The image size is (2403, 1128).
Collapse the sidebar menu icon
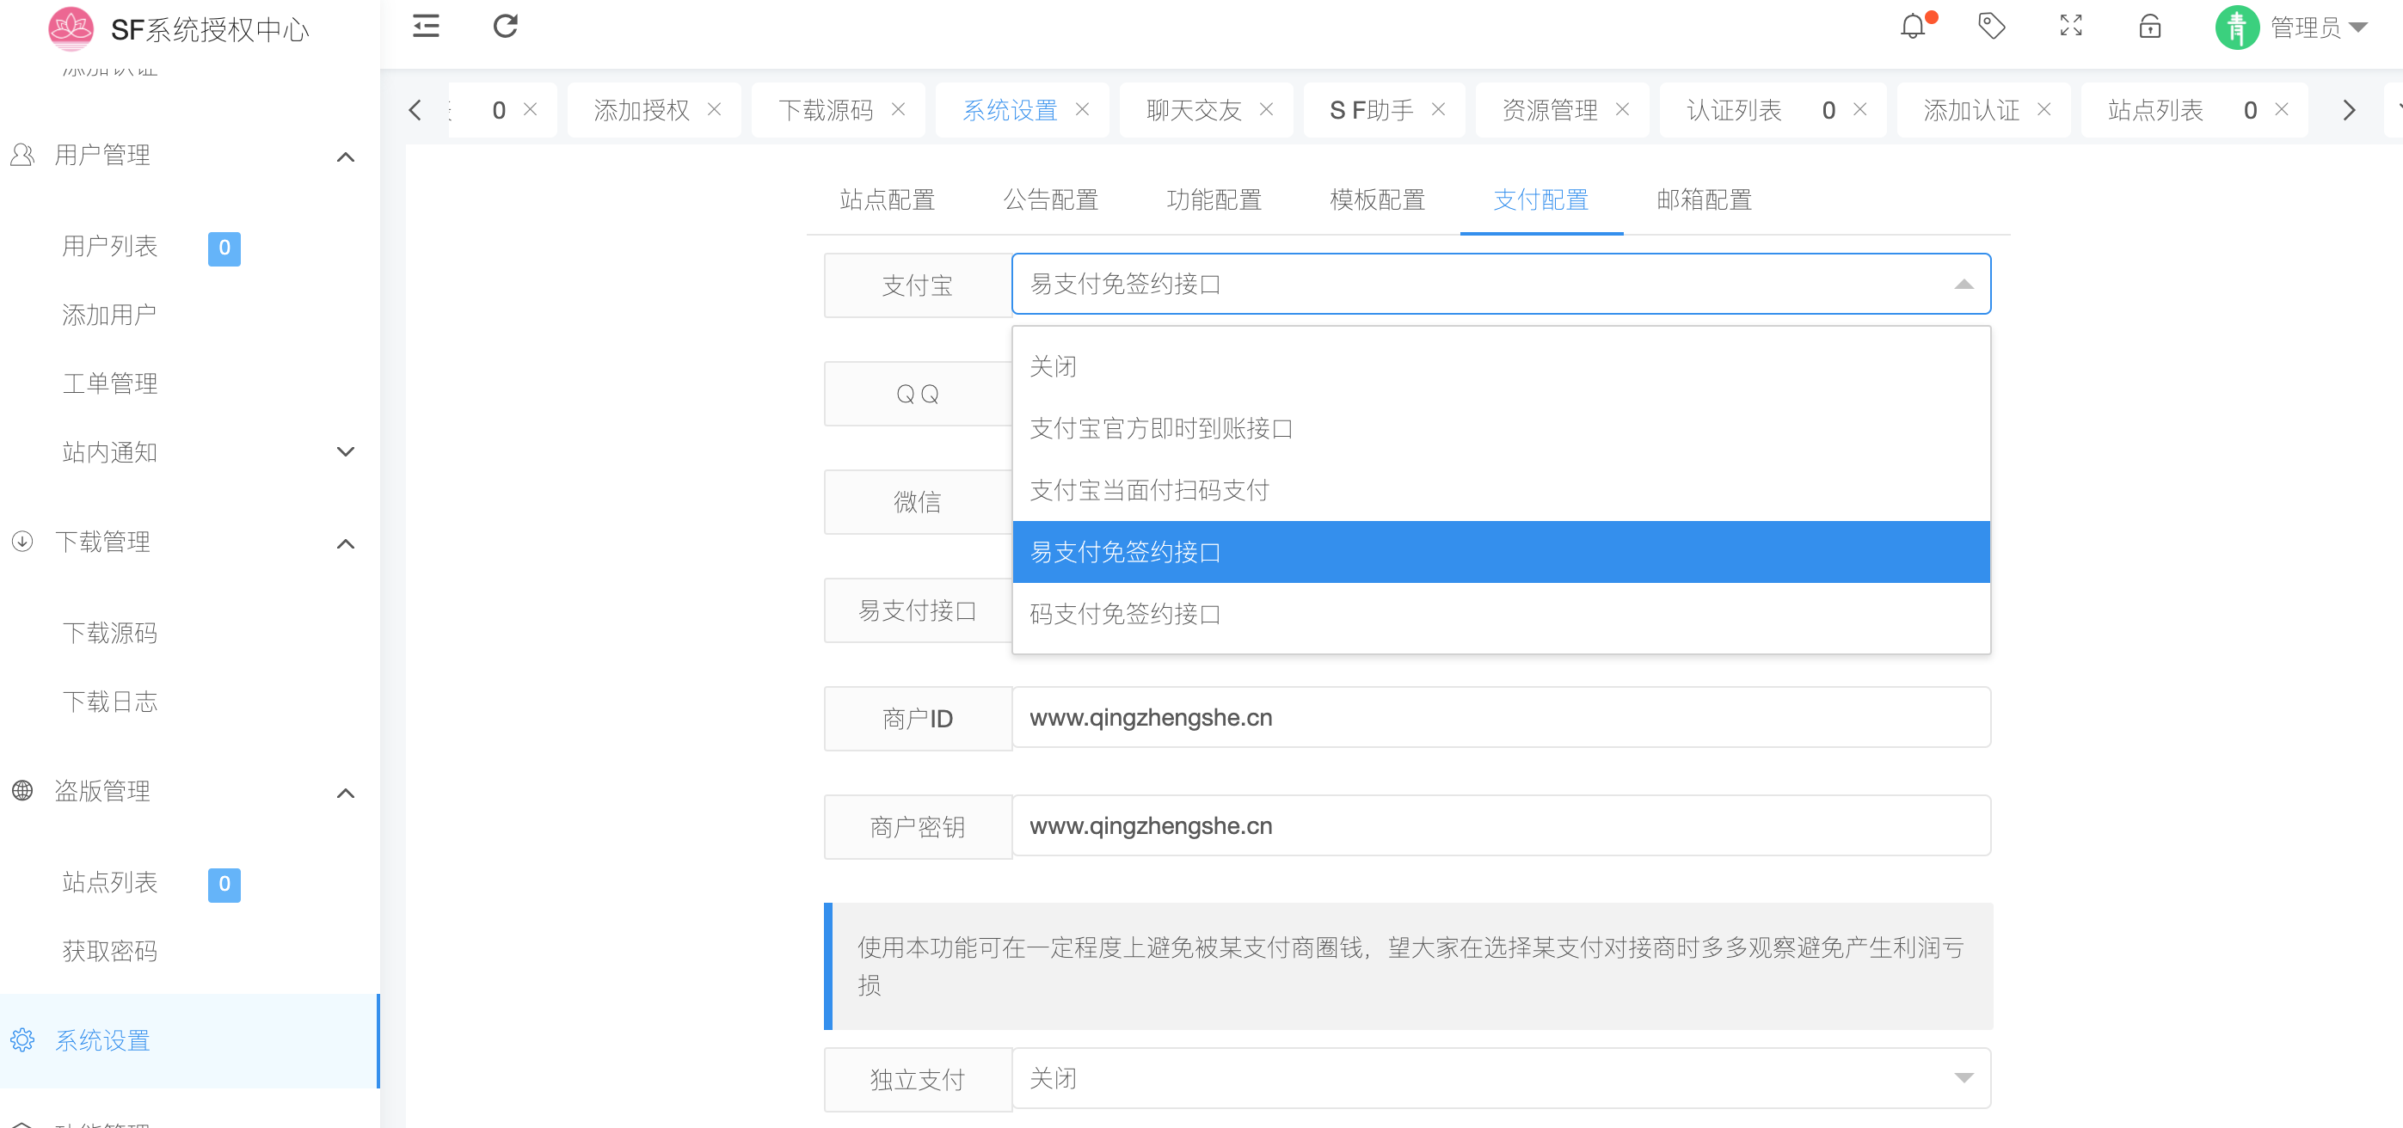[426, 26]
